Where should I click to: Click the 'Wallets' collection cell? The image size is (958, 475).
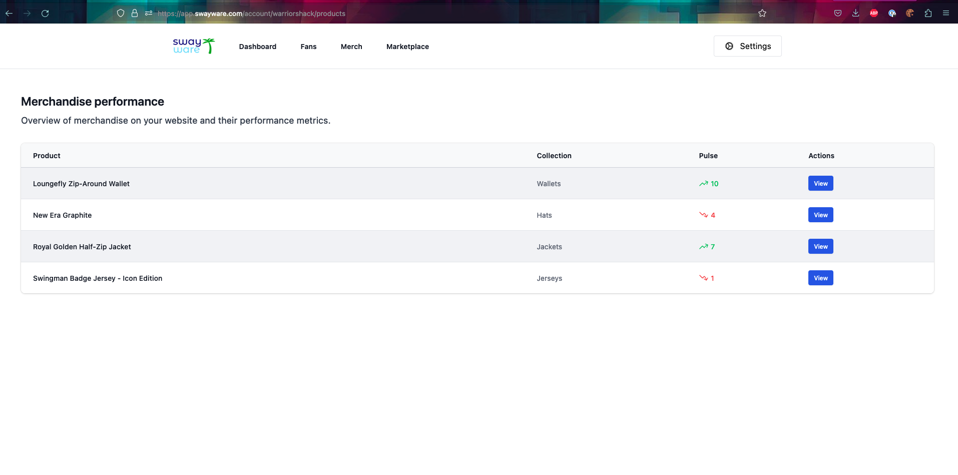click(x=549, y=184)
